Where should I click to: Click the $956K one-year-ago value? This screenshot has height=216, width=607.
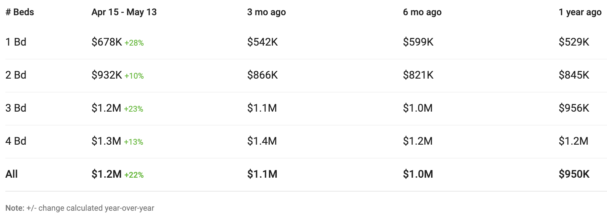point(574,108)
